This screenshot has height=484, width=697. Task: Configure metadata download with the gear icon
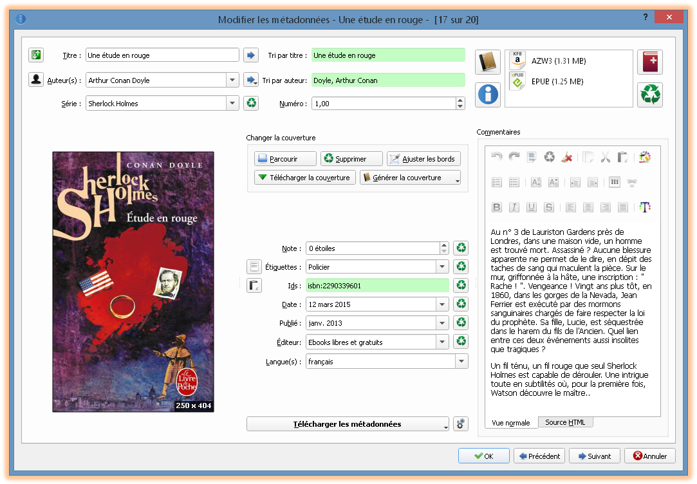tap(461, 424)
